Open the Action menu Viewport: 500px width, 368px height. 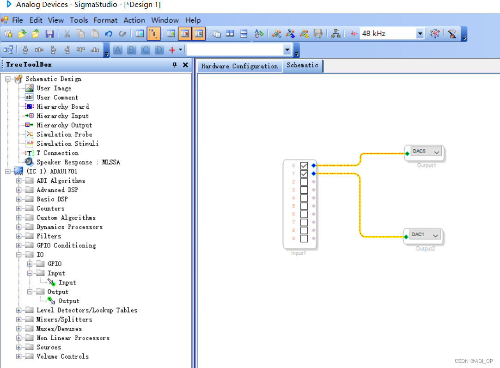click(134, 20)
